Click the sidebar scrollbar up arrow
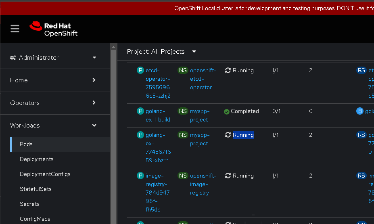 [x=113, y=47]
